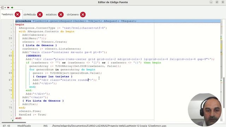Click 'relative rounde' div class string
This screenshot has height=127, width=226.
pos(75,80)
